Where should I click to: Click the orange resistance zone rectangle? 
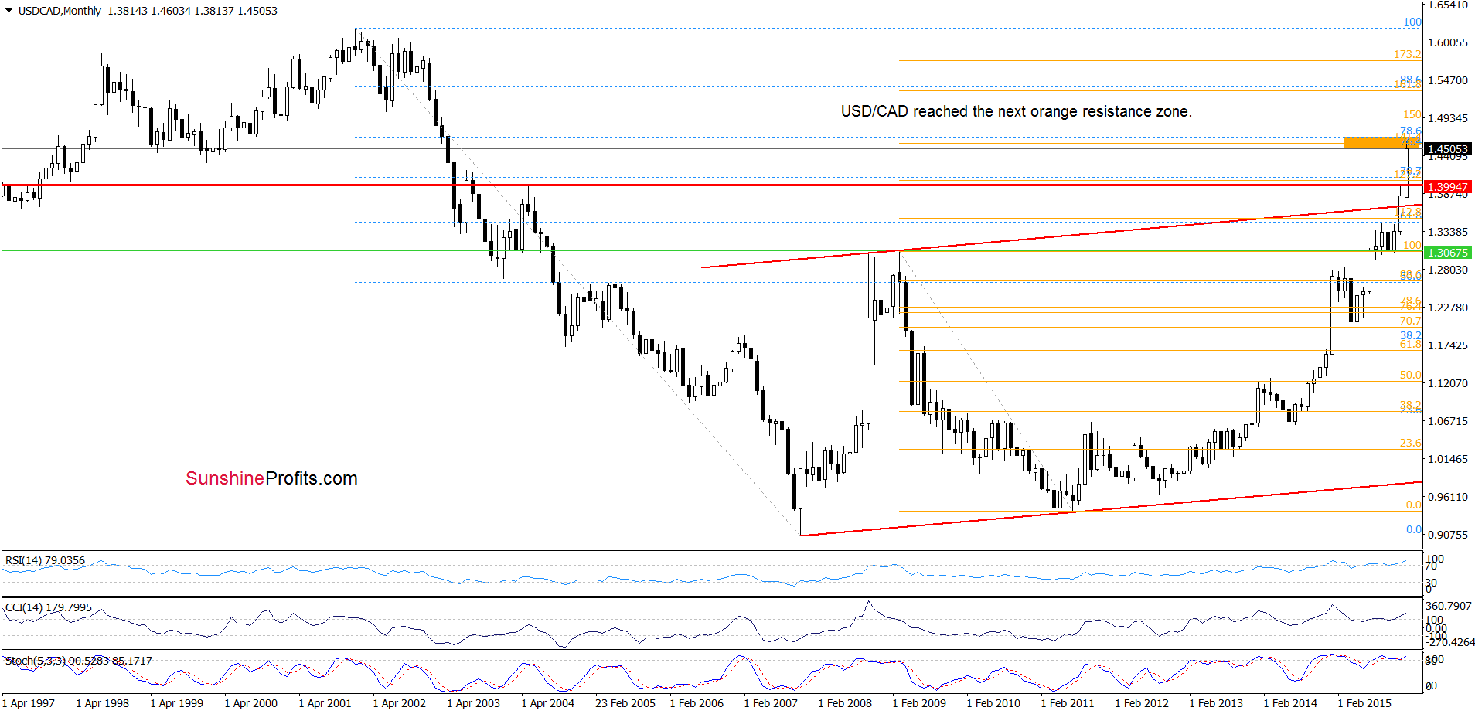1382,142
